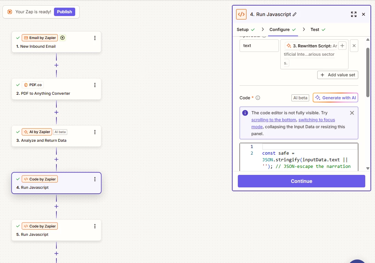Rename step with the pencil edit icon
Image resolution: width=375 pixels, height=263 pixels.
point(295,14)
